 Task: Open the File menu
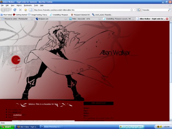click(x=2, y=5)
